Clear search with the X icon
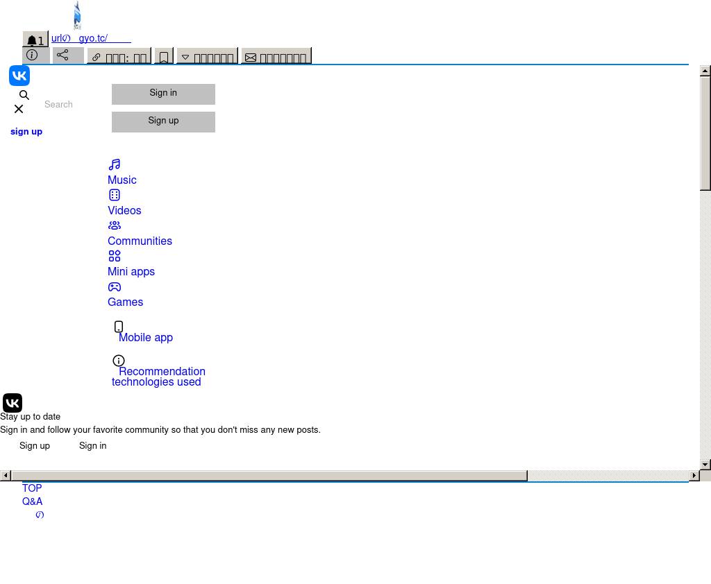 (x=19, y=109)
